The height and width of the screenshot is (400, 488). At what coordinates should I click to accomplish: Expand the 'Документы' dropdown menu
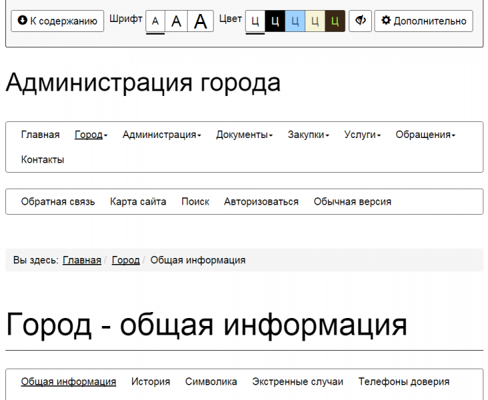click(244, 135)
